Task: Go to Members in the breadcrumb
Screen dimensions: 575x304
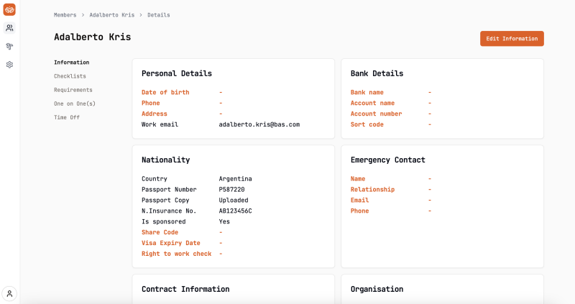Action: point(65,14)
